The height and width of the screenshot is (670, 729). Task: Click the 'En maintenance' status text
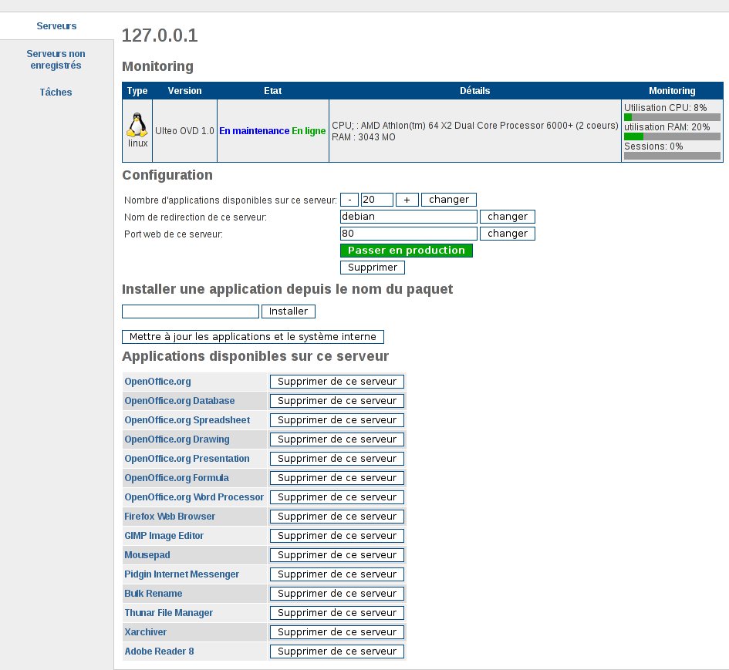click(255, 131)
